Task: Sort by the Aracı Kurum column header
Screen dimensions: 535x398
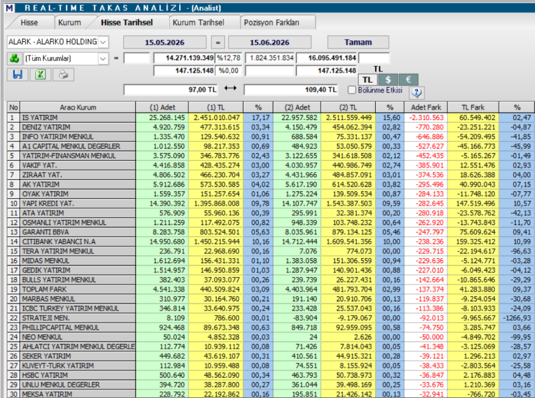Action: (78, 108)
